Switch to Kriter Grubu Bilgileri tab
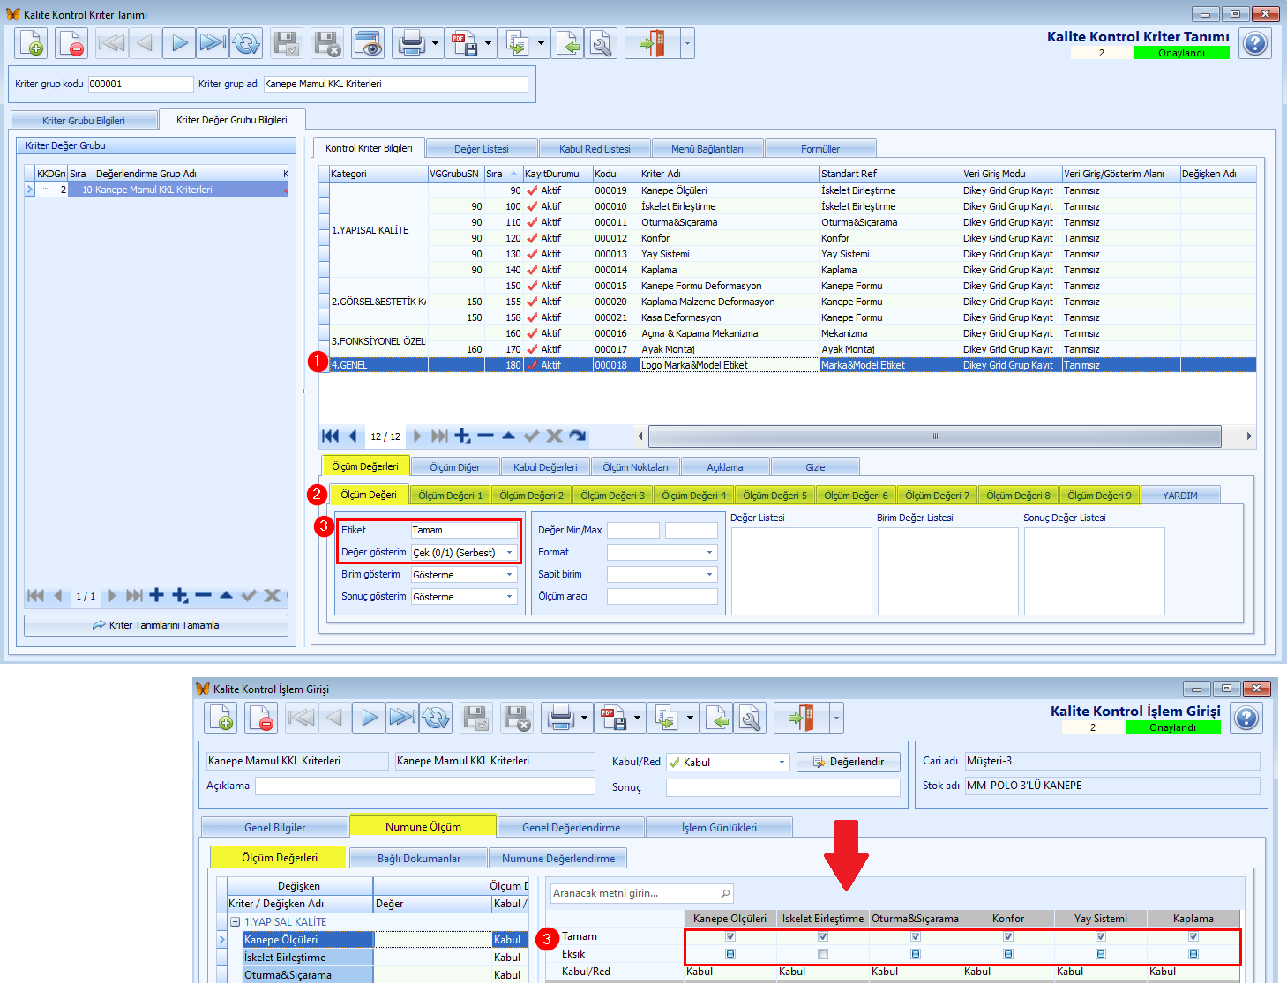Viewport: 1287px width, 1006px height. pyautogui.click(x=84, y=121)
